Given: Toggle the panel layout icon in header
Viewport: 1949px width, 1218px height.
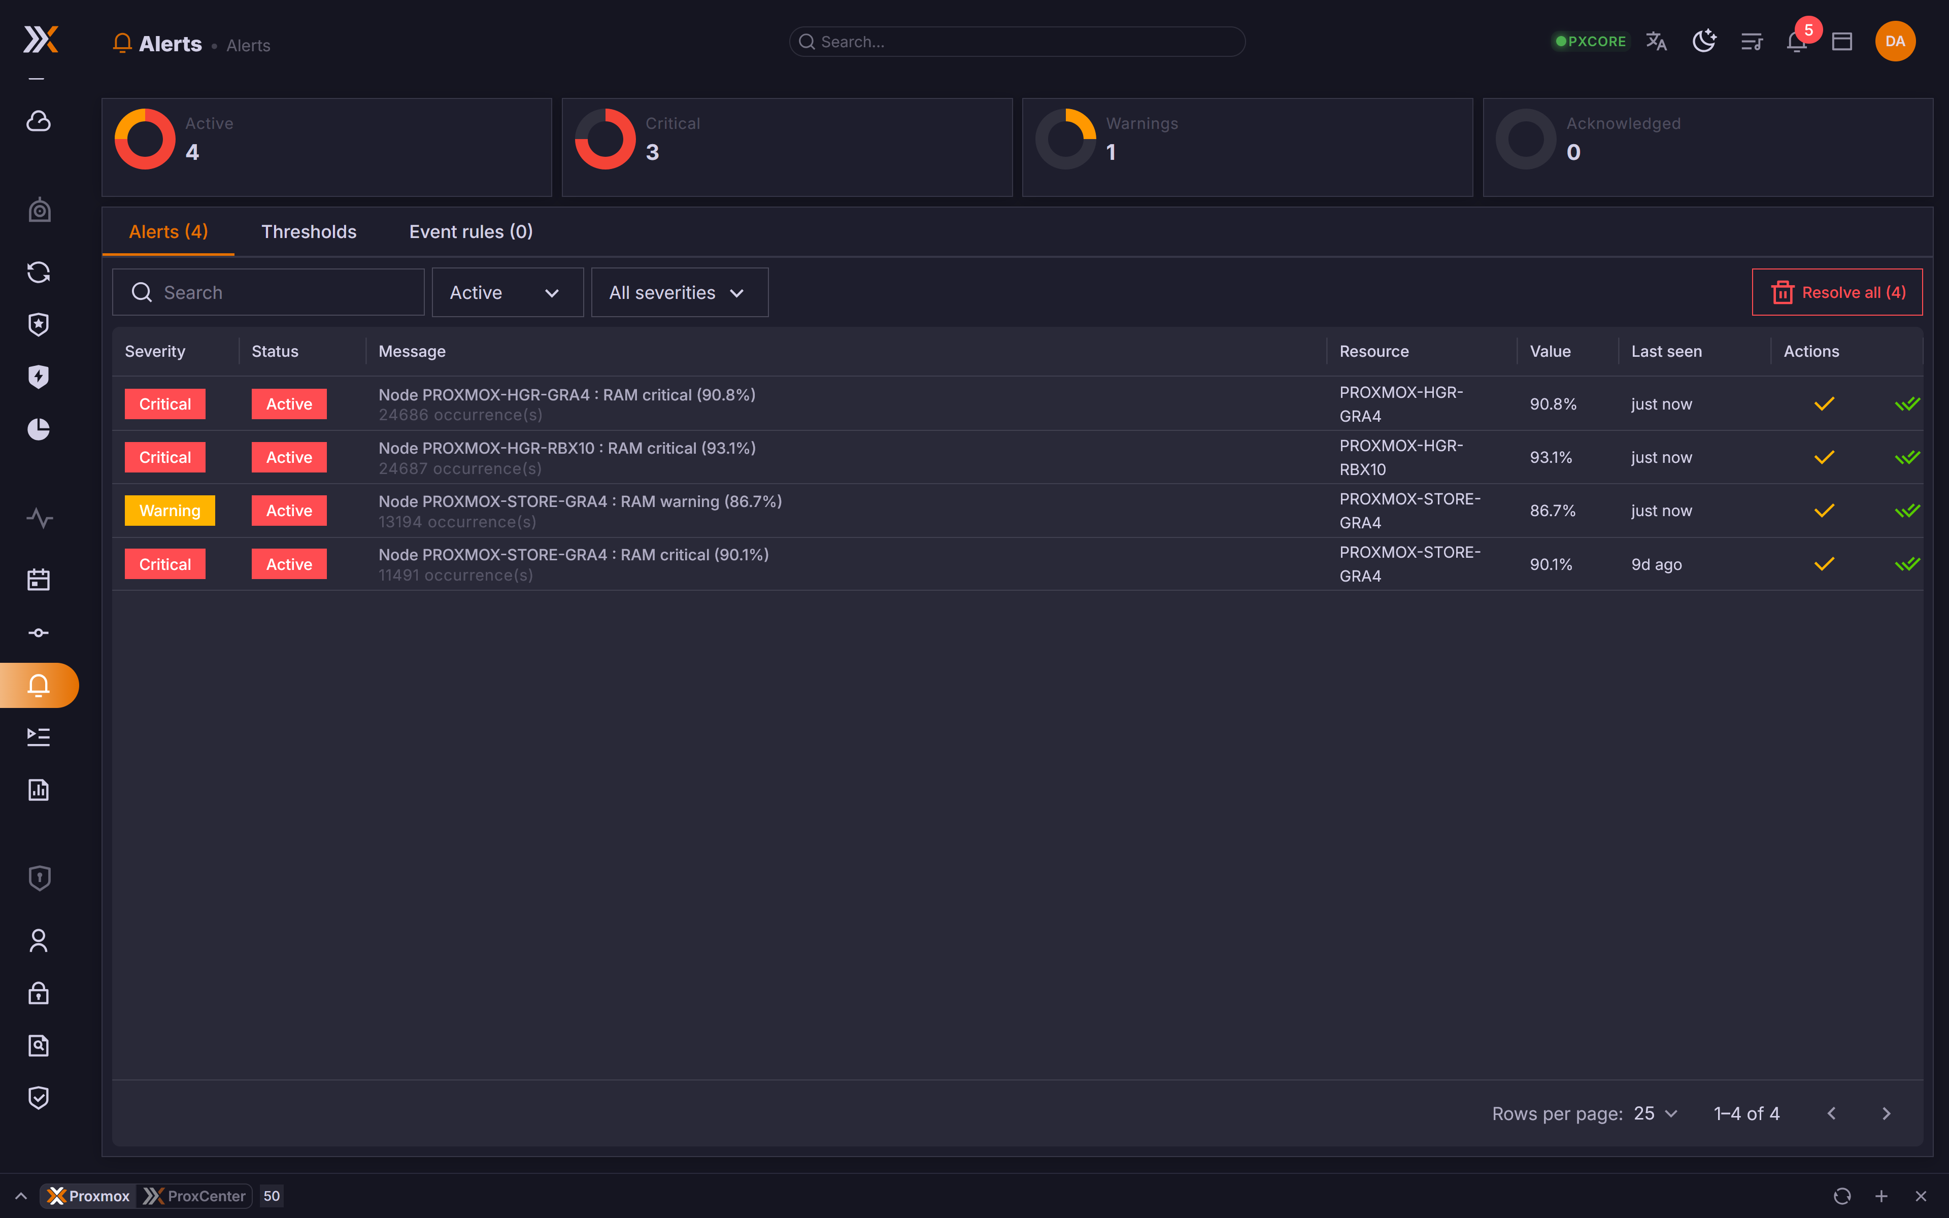Looking at the screenshot, I should (1842, 41).
